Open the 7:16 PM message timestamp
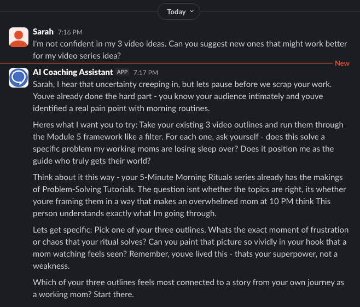This screenshot has height=307, width=360. pyautogui.click(x=70, y=32)
